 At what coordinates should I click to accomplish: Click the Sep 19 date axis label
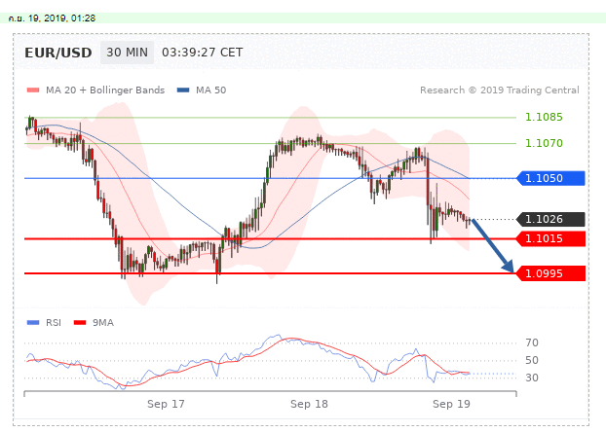pyautogui.click(x=451, y=404)
